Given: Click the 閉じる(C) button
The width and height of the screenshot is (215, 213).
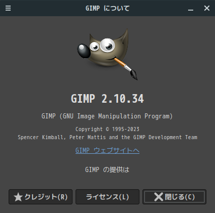Looking at the screenshot, I should [174, 197].
